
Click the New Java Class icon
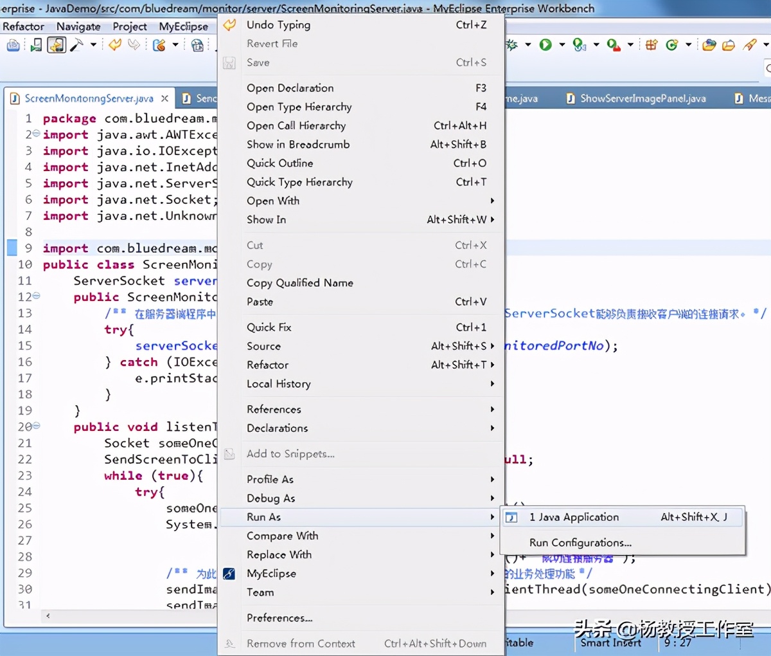671,44
